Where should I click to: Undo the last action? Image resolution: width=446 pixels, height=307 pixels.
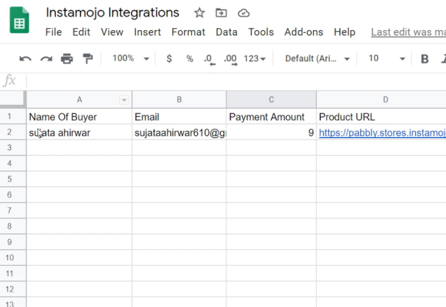(x=25, y=59)
